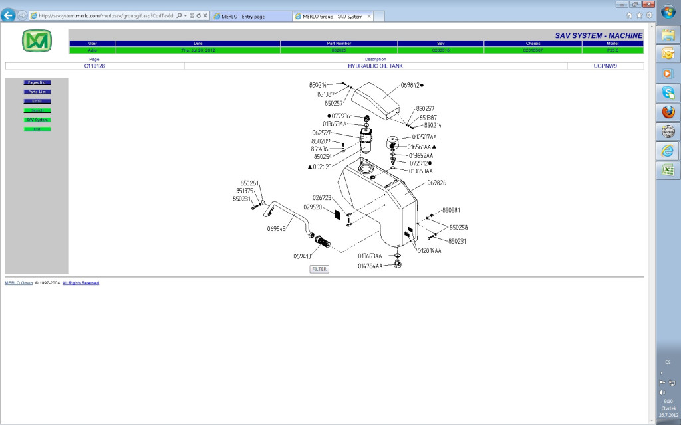The width and height of the screenshot is (681, 425).
Task: Click part number 850258 label
Action: (458, 228)
